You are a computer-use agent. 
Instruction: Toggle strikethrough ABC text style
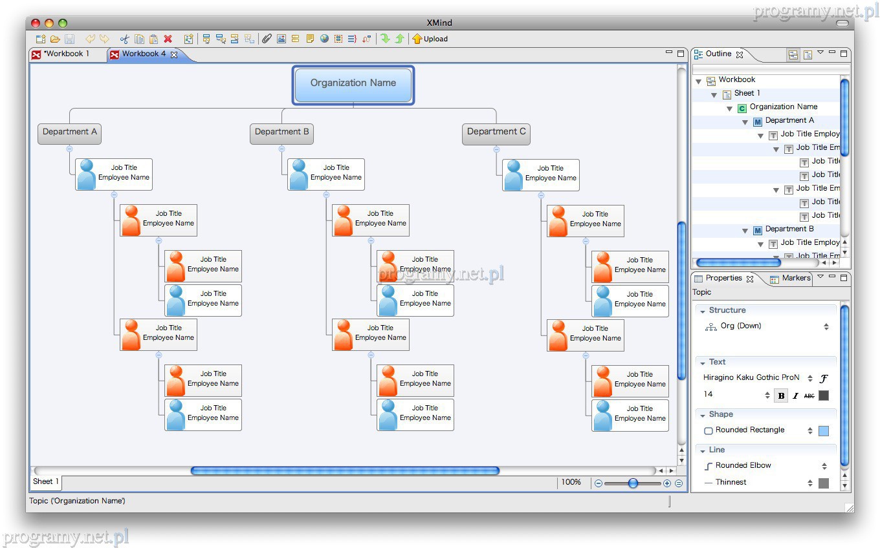pos(809,395)
